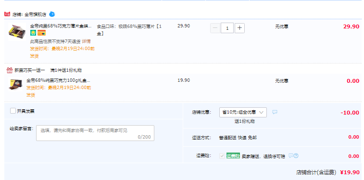Click the red Tmall logo icon beside 店铺

[x=7, y=14]
